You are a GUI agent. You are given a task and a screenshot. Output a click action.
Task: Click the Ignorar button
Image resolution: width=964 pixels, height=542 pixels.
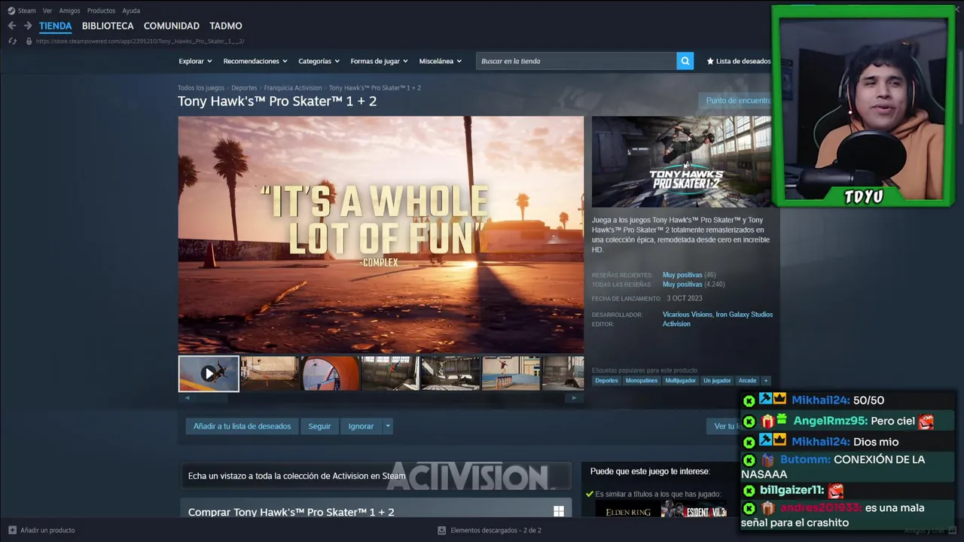[x=361, y=426]
